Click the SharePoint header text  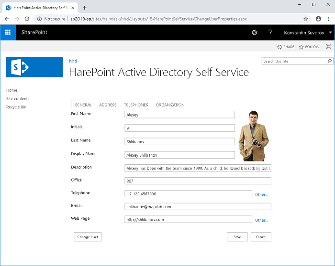click(x=34, y=32)
